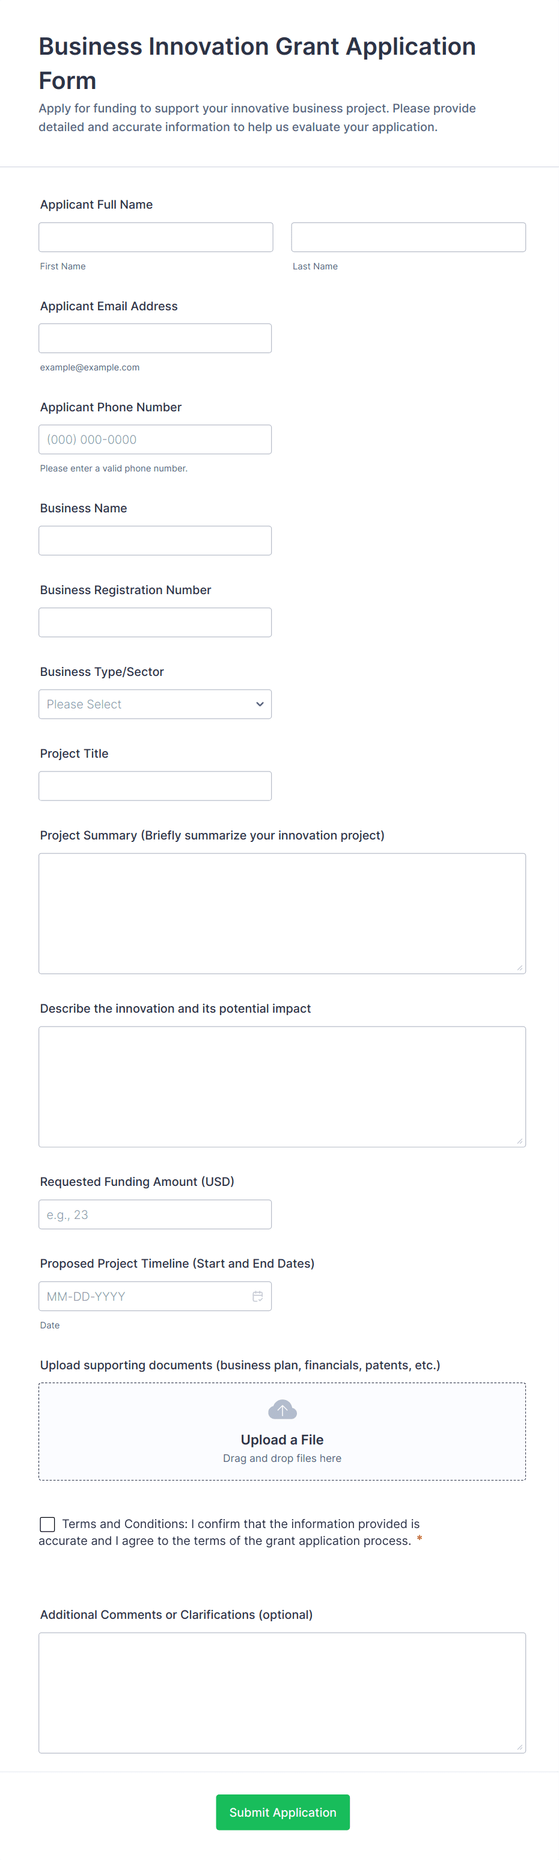Click the Additional Comments textarea
This screenshot has width=559, height=1860.
tap(282, 1692)
